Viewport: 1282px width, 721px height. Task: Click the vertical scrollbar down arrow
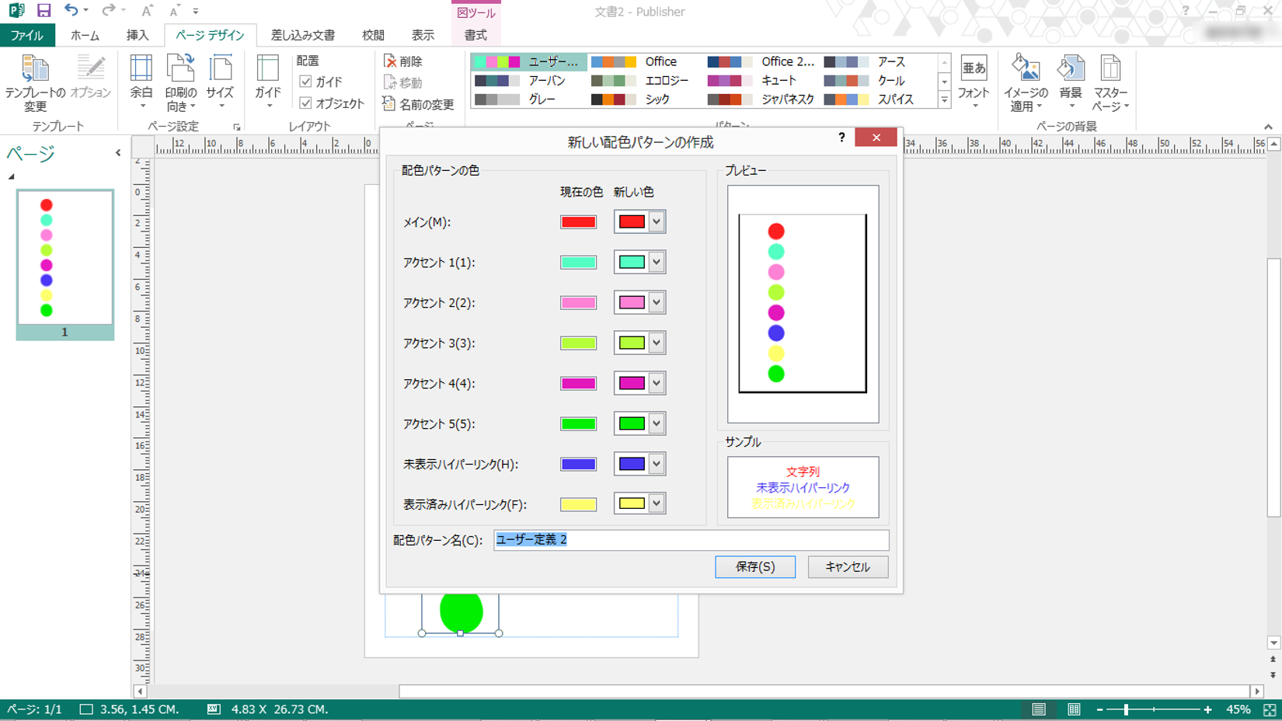pyautogui.click(x=1273, y=643)
